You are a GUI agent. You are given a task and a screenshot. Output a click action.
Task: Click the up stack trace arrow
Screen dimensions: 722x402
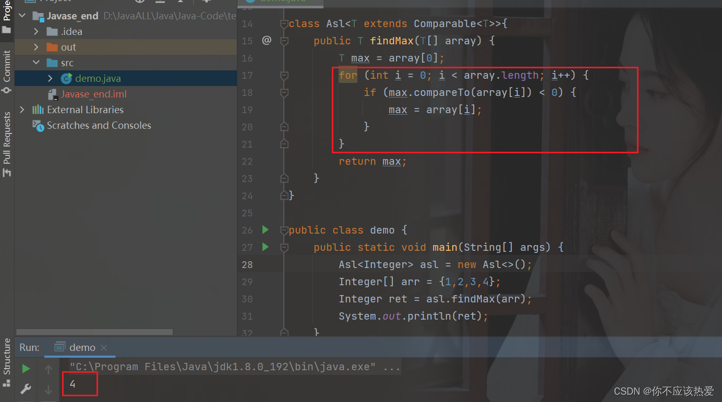(x=47, y=368)
